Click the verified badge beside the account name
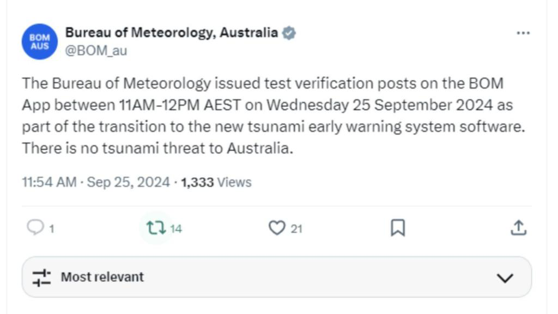Viewport: 558px width, 314px height. pos(289,33)
